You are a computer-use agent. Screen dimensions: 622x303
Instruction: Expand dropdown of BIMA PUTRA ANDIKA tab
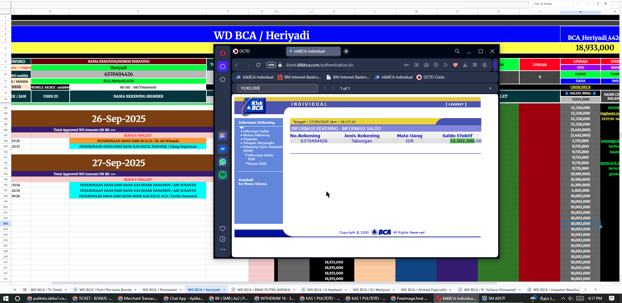[x=294, y=290]
